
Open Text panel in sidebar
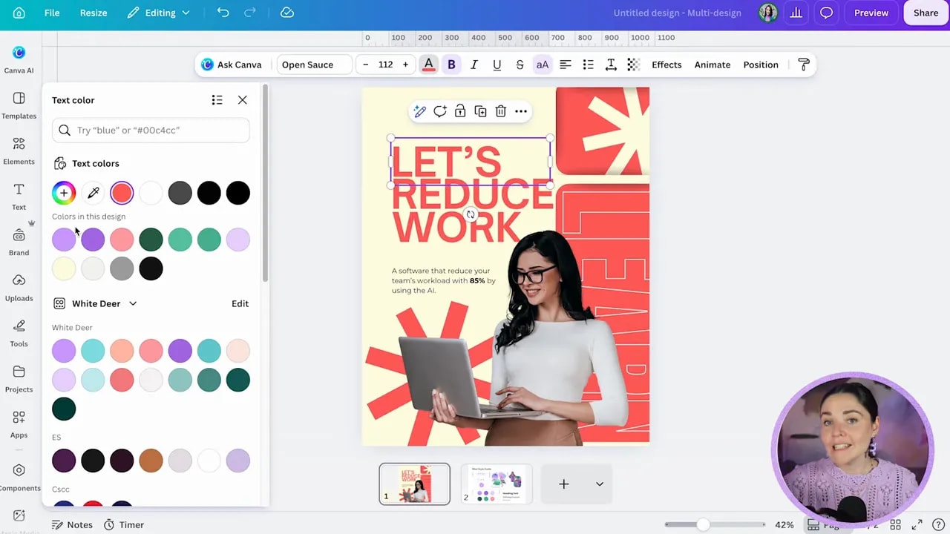click(19, 197)
